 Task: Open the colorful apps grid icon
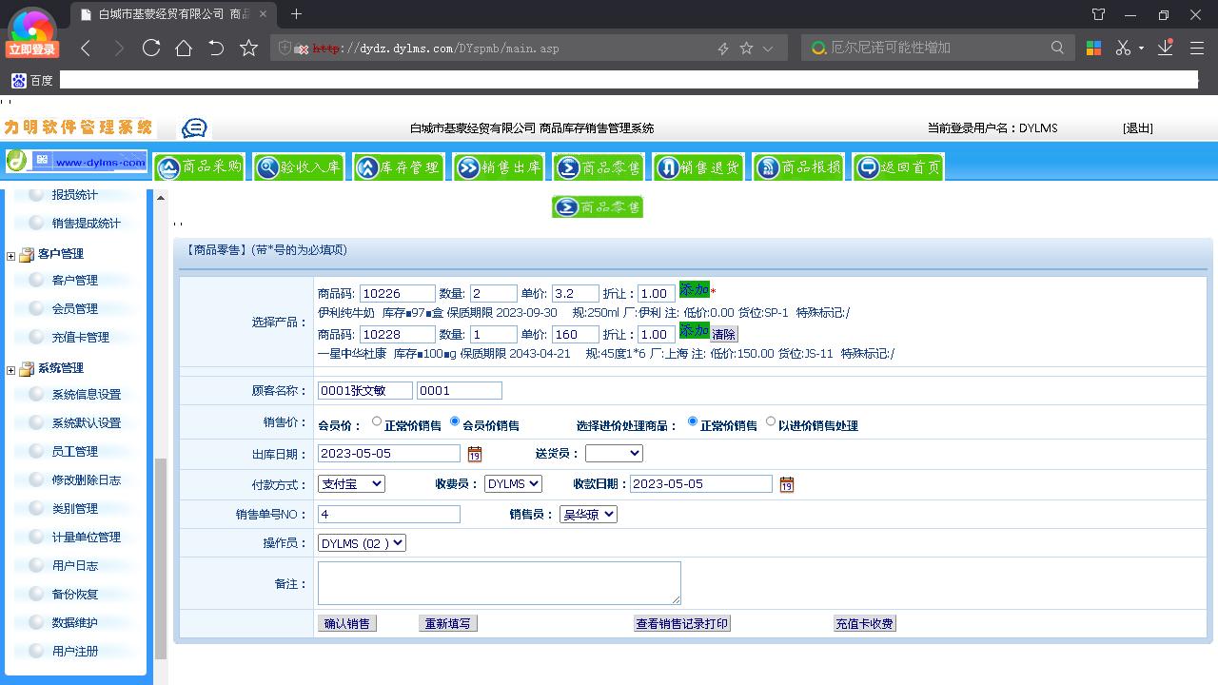click(1093, 48)
